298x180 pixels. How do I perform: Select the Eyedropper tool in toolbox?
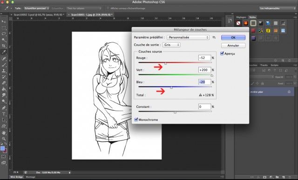[4, 52]
